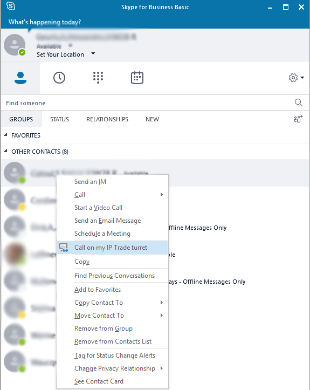Image resolution: width=310 pixels, height=390 pixels.
Task: Open the dial pad icon
Action: (98, 78)
